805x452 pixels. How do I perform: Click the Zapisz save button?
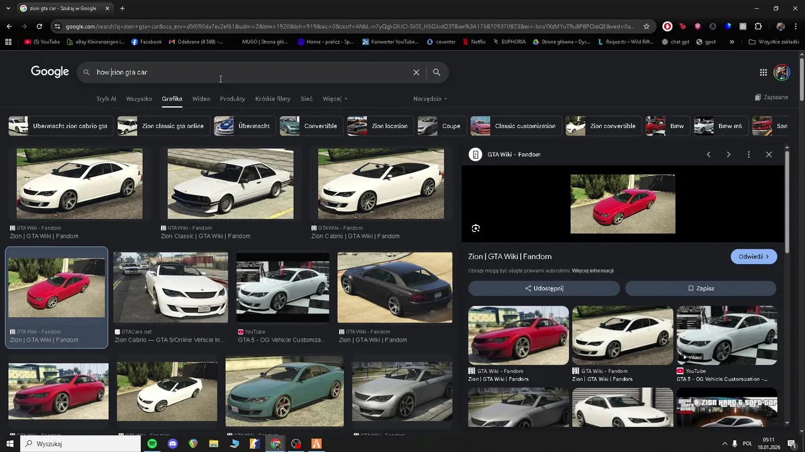point(701,289)
